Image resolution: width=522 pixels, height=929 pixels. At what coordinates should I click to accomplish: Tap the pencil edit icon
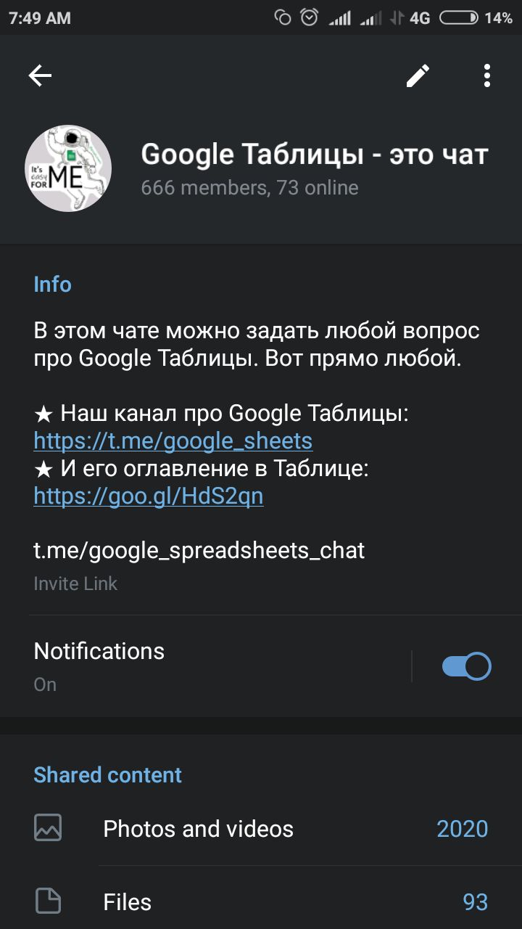click(x=418, y=75)
